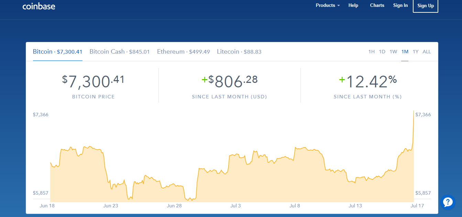Screen dimensions: 462x217
Task: Select the 1M time range
Action: click(x=405, y=52)
